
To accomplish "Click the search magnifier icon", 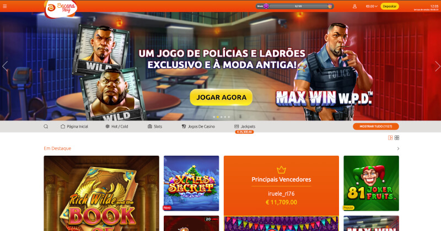I will coord(46,127).
